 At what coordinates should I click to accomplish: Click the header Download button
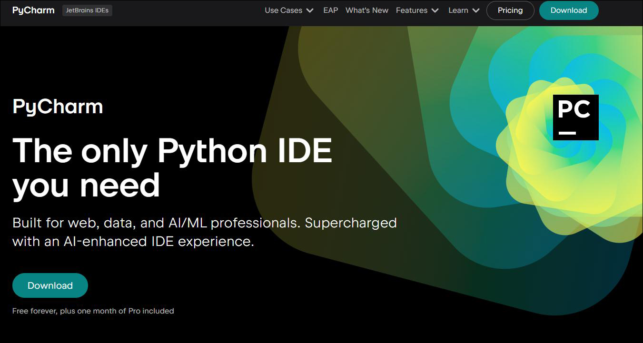[x=569, y=10]
